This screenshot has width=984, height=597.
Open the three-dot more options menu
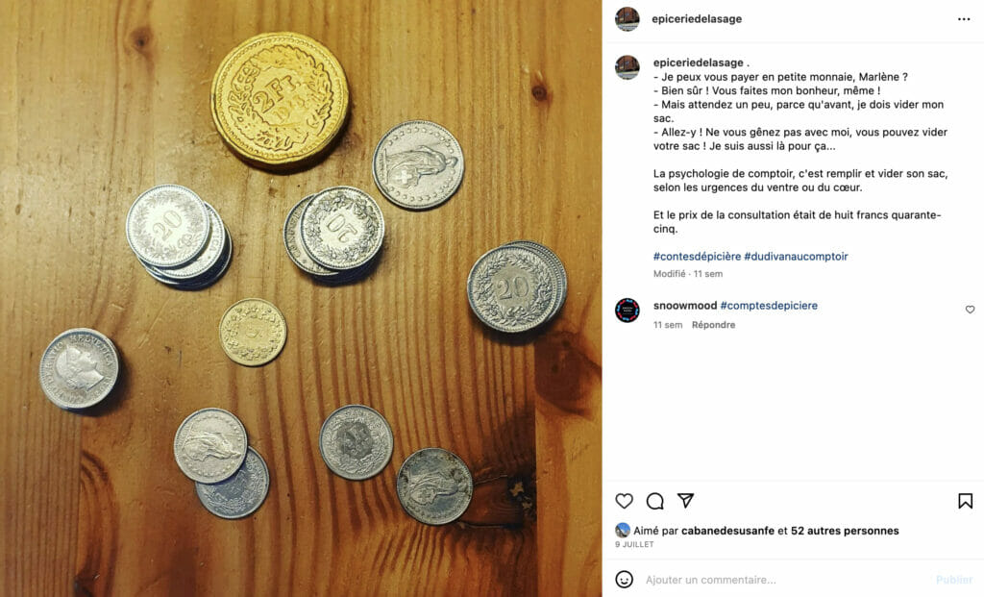pyautogui.click(x=964, y=19)
